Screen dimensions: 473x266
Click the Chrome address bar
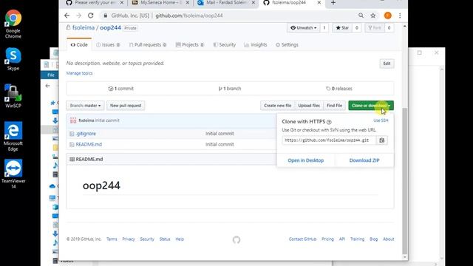pyautogui.click(x=228, y=16)
